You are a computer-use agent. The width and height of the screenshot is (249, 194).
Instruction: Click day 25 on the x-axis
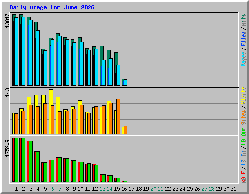pos(190,189)
